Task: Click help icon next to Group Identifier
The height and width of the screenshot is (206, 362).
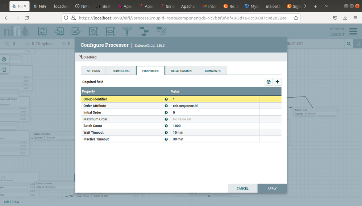Action: tap(166, 99)
